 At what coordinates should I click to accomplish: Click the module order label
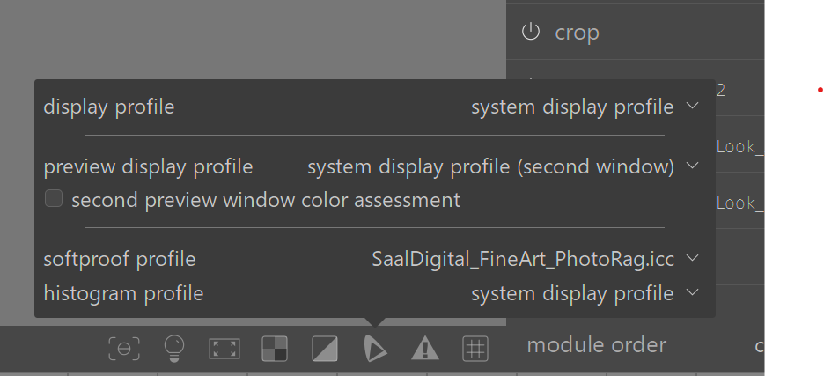click(596, 345)
